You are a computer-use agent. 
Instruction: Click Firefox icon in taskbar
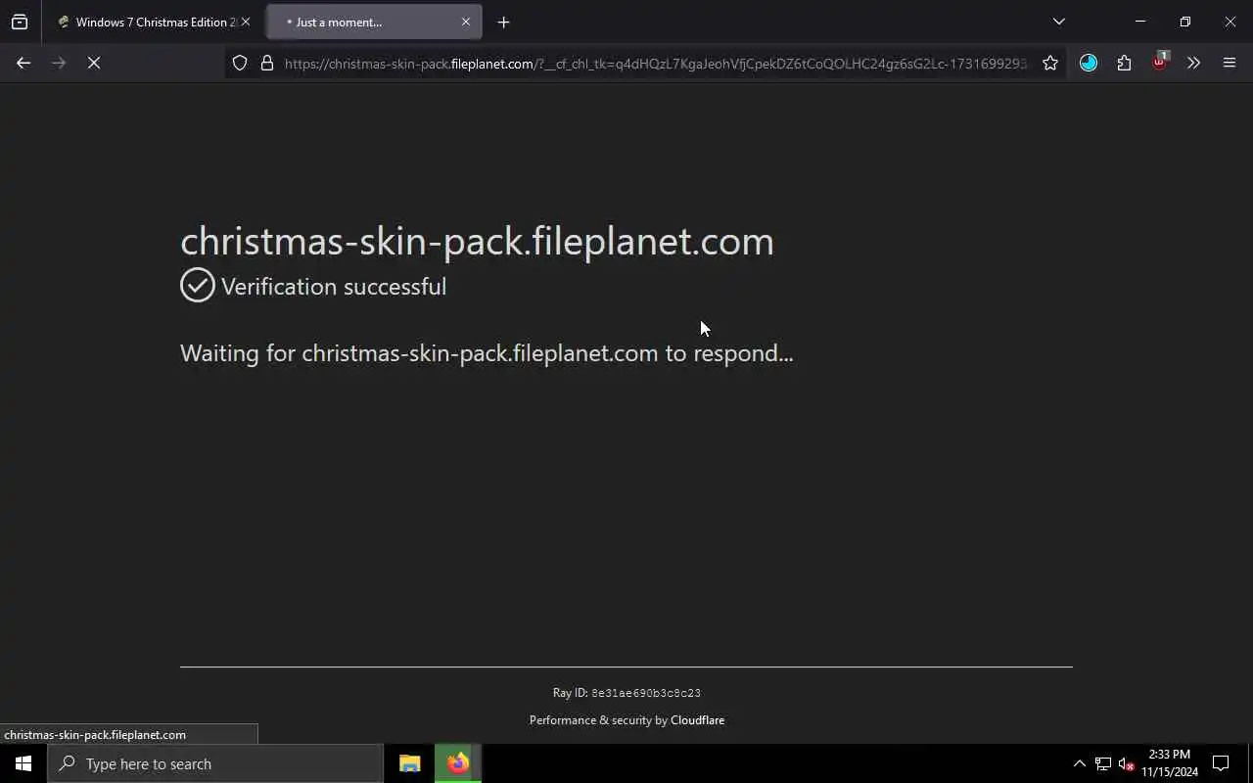pyautogui.click(x=458, y=763)
